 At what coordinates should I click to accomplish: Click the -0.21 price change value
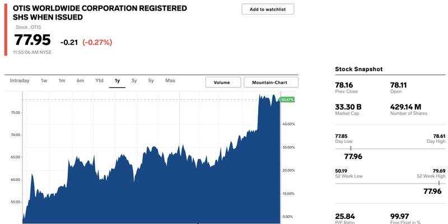pyautogui.click(x=69, y=43)
